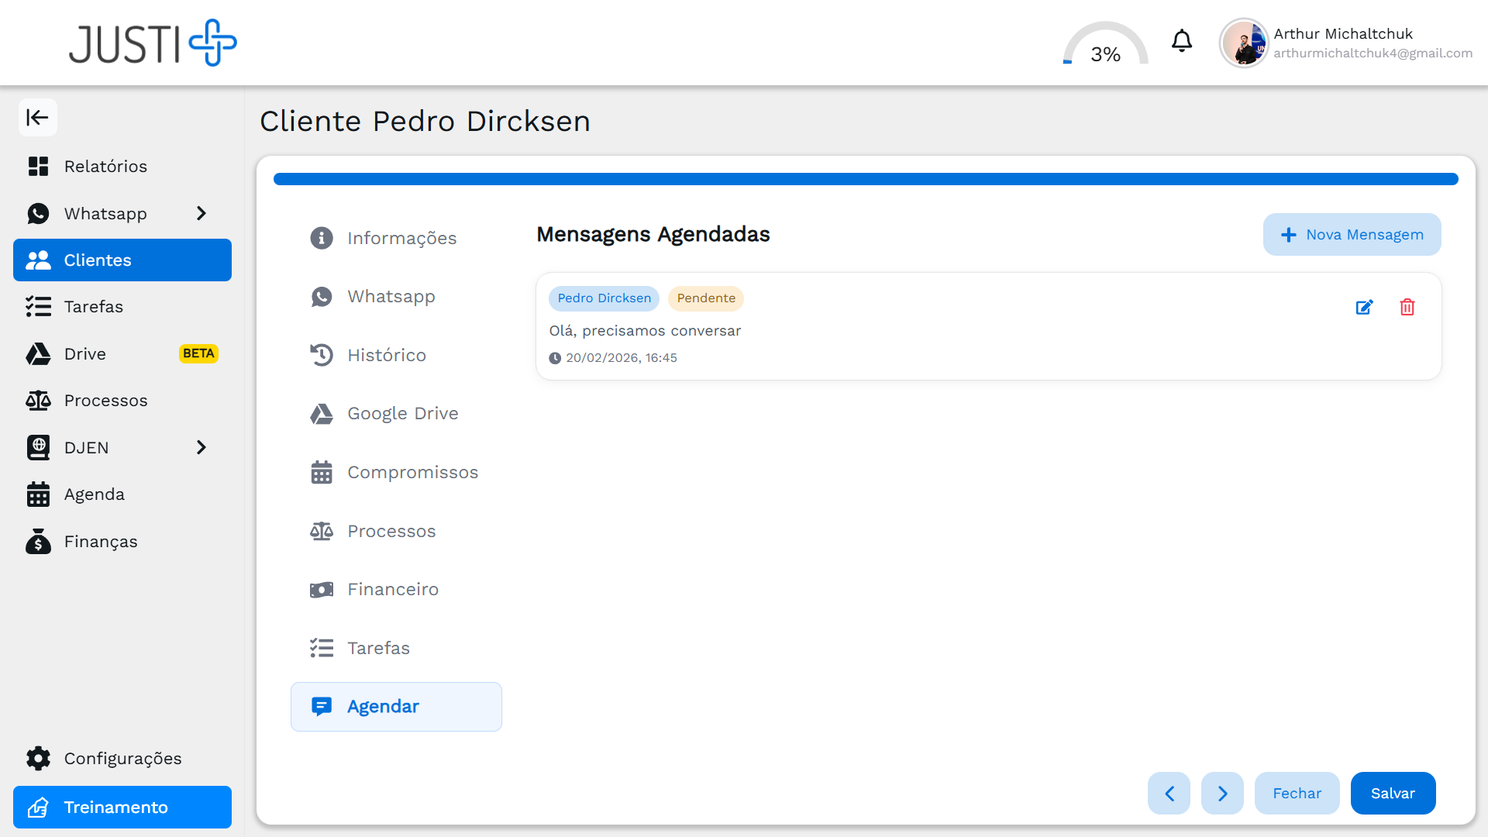Expand the DJEN sidebar submenu chevron
The image size is (1488, 837).
[201, 447]
